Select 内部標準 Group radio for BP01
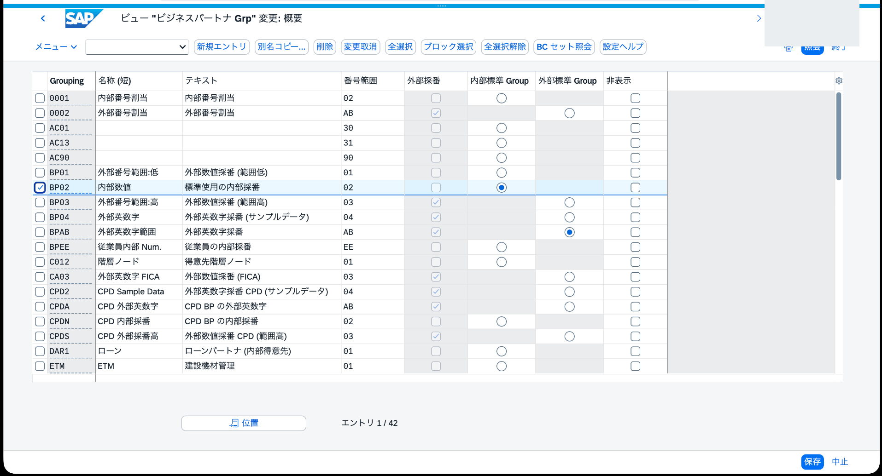This screenshot has width=882, height=476. (502, 173)
